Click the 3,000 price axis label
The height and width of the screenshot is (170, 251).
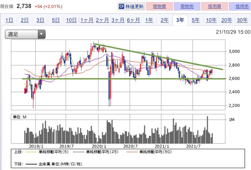(x=234, y=52)
